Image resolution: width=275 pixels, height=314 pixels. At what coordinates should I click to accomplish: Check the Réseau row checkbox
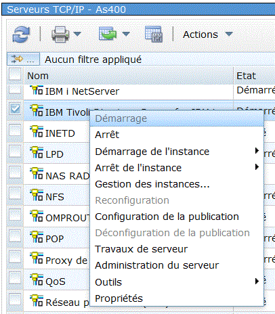(x=15, y=299)
